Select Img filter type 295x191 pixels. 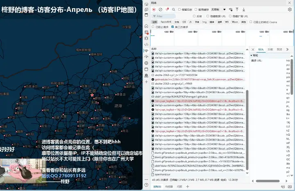pos(204,22)
